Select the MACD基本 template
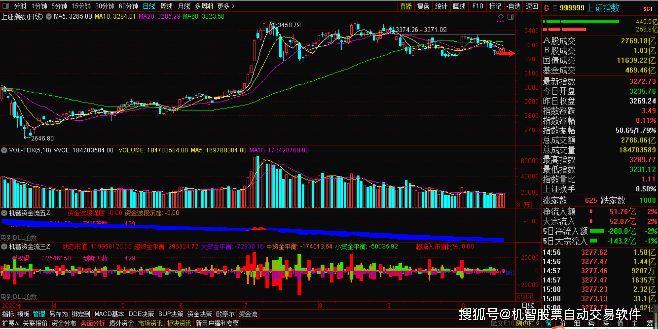This screenshot has width=658, height=329. (x=109, y=314)
